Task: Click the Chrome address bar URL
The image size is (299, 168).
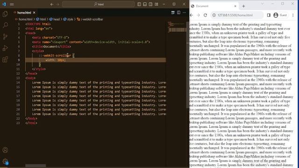Action: (235, 15)
